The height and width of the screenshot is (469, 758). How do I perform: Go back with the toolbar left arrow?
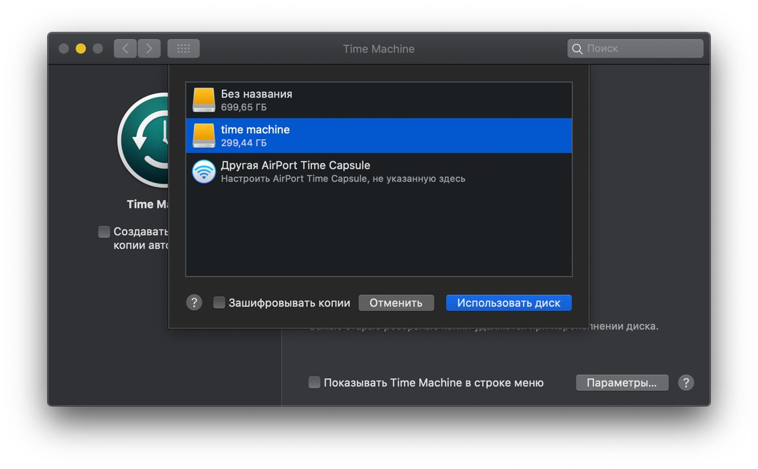click(125, 49)
